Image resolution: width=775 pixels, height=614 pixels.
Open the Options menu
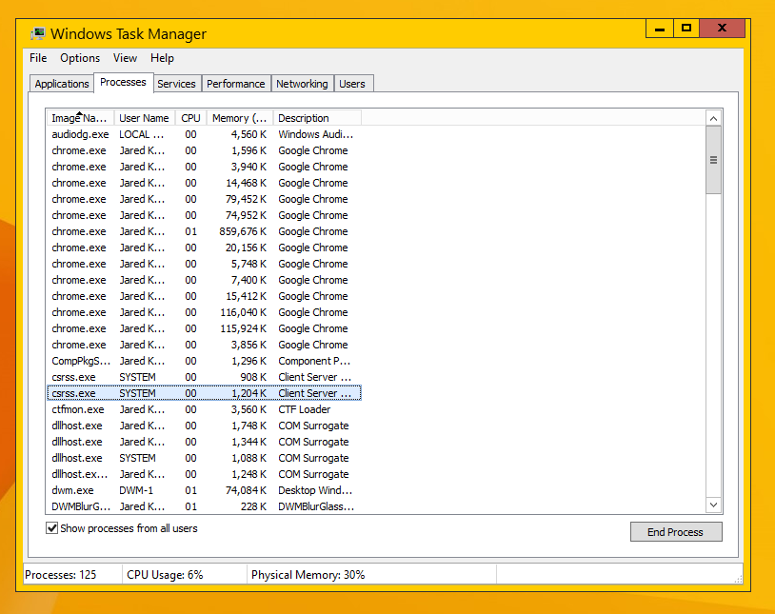pyautogui.click(x=80, y=58)
